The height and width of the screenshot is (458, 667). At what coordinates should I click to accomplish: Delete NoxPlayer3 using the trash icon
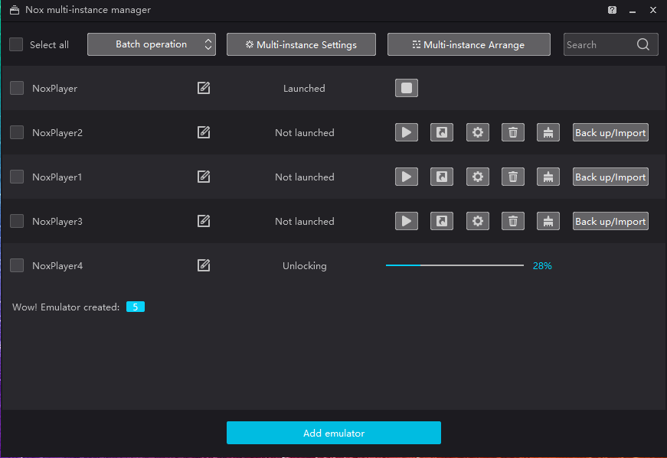(x=513, y=221)
